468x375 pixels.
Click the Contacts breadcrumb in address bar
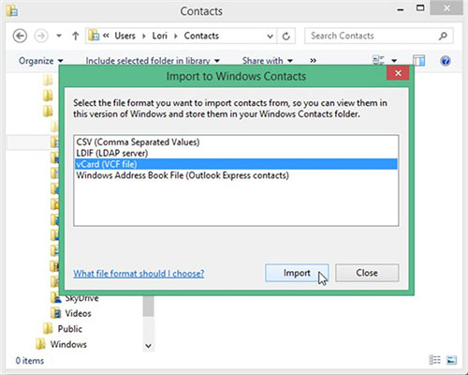pyautogui.click(x=201, y=36)
